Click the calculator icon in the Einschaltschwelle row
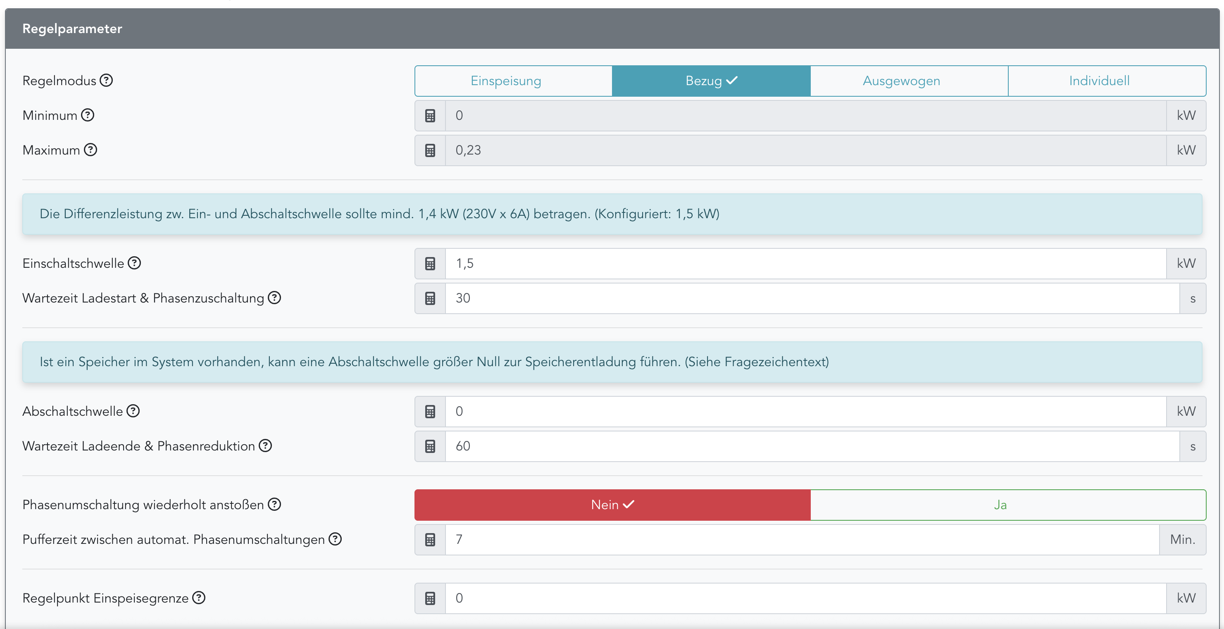 click(x=430, y=264)
